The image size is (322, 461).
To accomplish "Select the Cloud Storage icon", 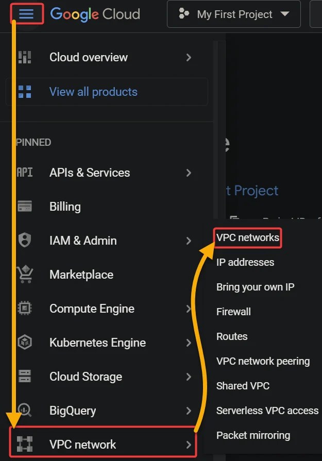I will (x=24, y=377).
